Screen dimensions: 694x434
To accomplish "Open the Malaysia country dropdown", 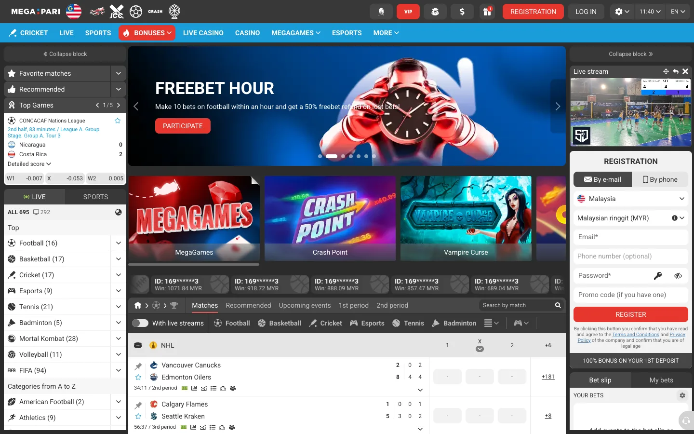I will point(631,199).
